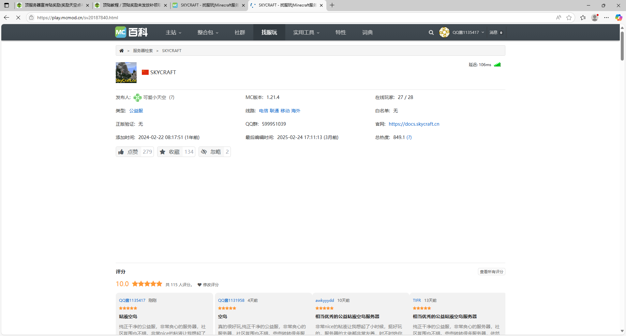Click the scrollbar down arrow
Viewport: 626px width, 336px height.
(622, 331)
